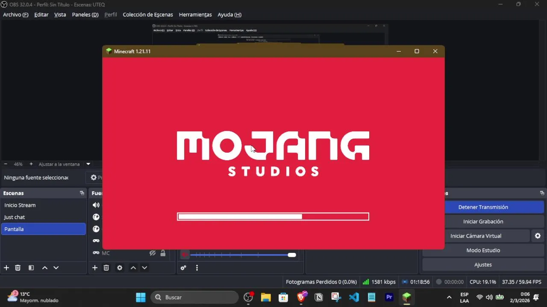Screen dimensions: 547x307
Task: Toggle the lock on the MC source
Action: 163,253
